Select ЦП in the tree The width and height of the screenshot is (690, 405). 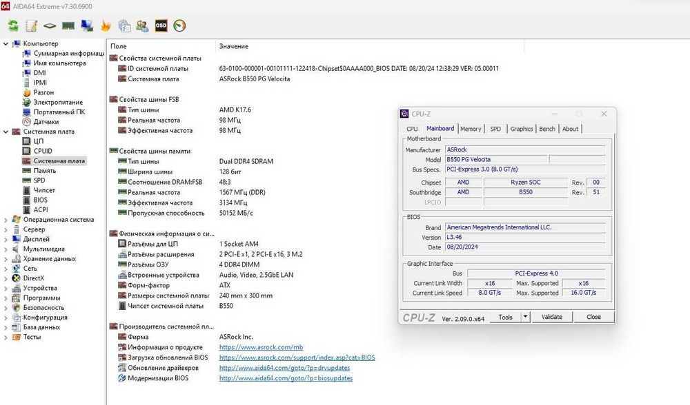coord(39,141)
